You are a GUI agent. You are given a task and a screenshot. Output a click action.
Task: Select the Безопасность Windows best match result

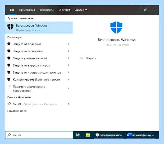click(x=39, y=27)
